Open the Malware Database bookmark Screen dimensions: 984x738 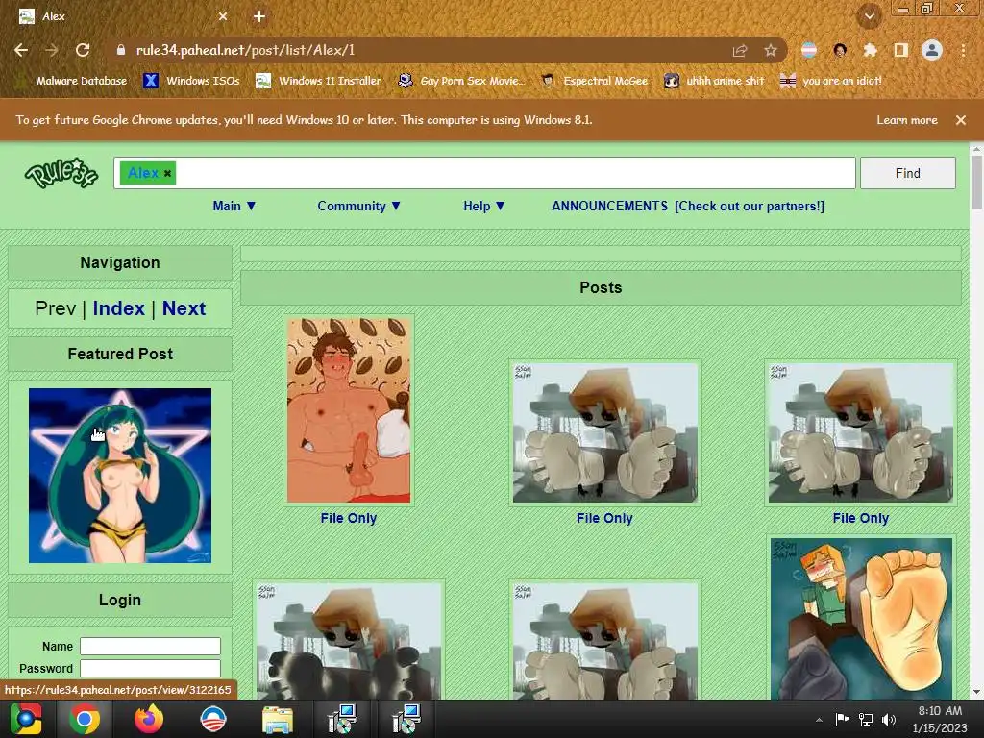coord(72,81)
